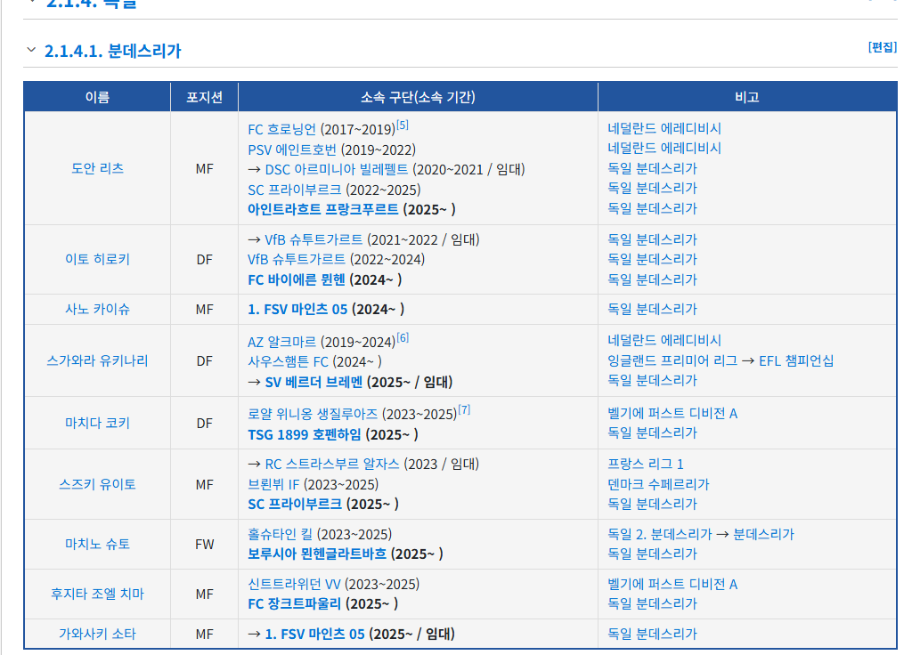The image size is (904, 655).
Task: Open the 보루시아 묀헨글라트바흐 club link
Action: [x=317, y=554]
